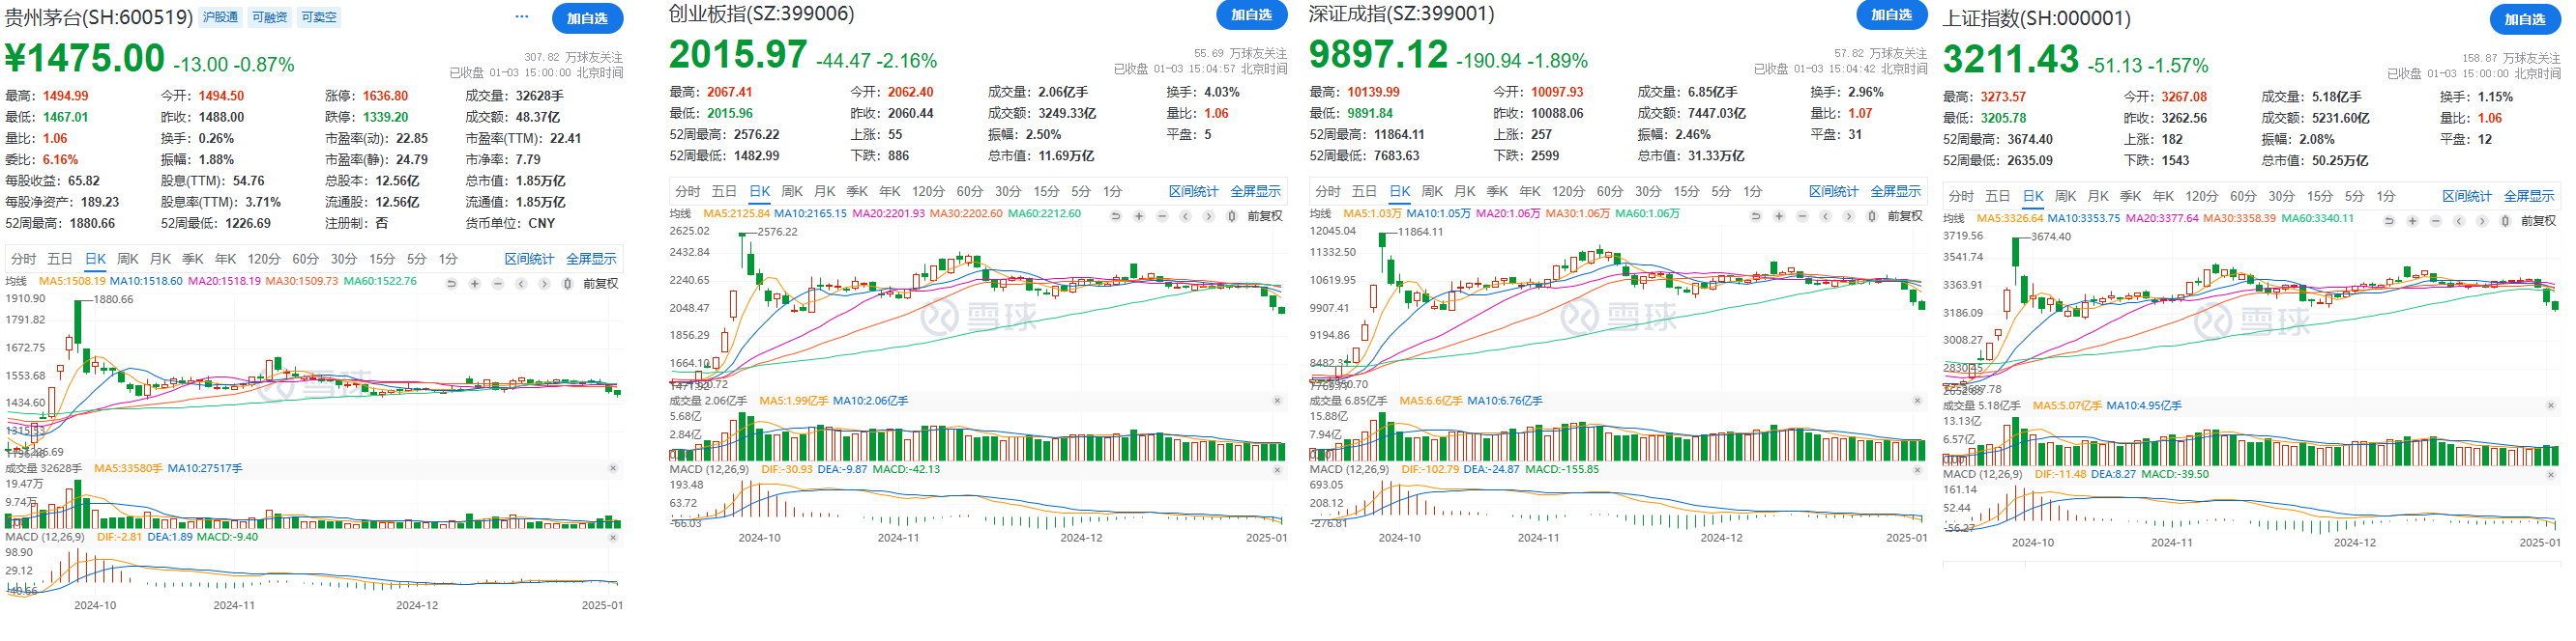Reset the 深证成指 chart with the undo icon
2576x641 pixels.
[x=1755, y=215]
